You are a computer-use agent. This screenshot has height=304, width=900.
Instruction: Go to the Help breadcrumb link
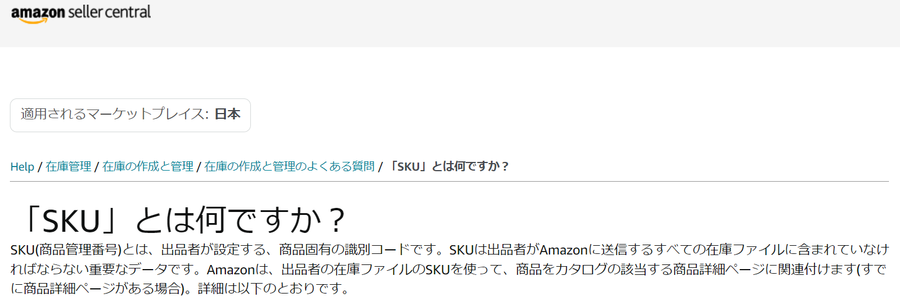coord(22,167)
